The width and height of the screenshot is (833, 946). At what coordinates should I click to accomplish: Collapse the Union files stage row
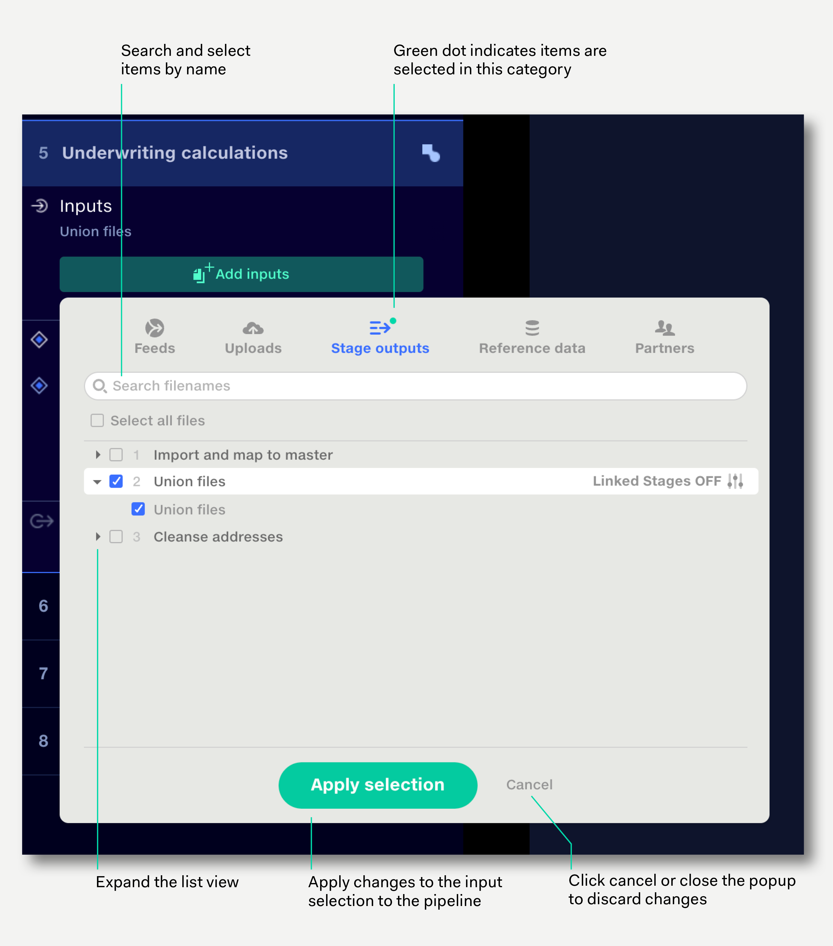(97, 482)
